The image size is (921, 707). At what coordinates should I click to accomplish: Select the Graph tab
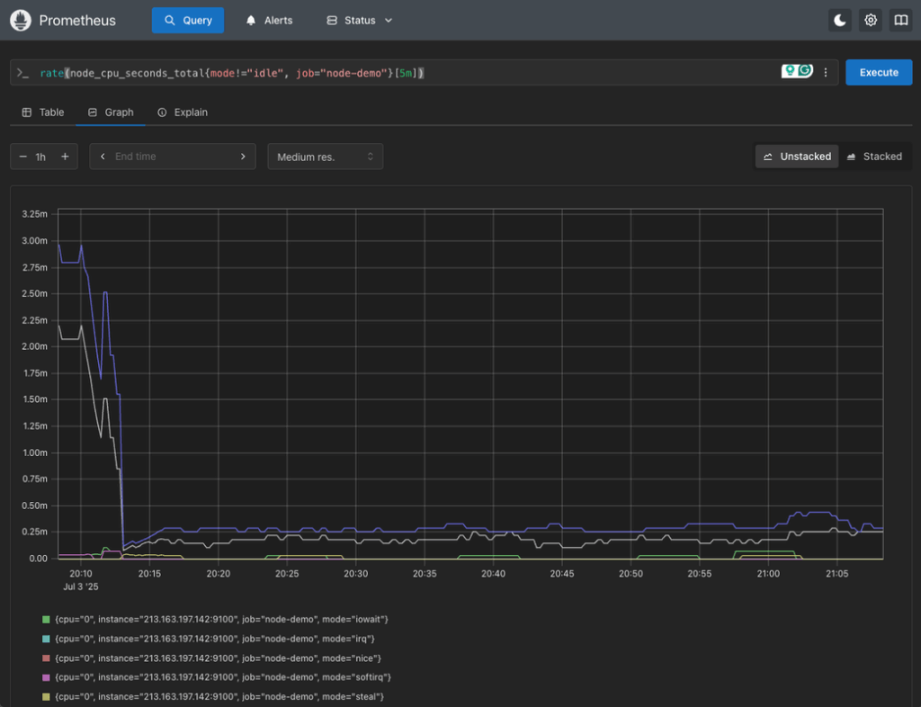pos(111,112)
